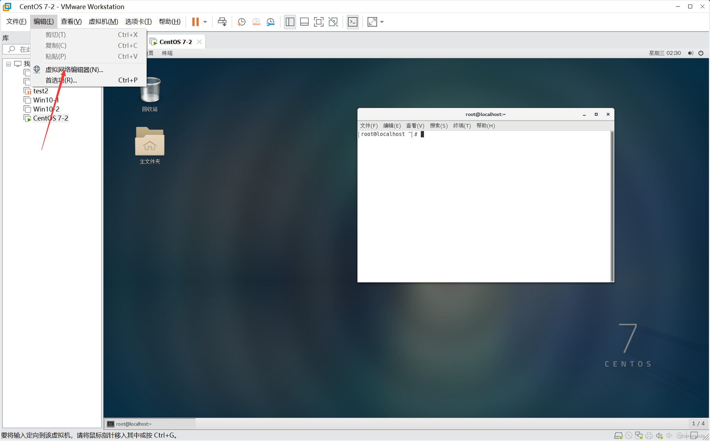
Task: Click the revert to snapshot icon
Action: pos(256,22)
